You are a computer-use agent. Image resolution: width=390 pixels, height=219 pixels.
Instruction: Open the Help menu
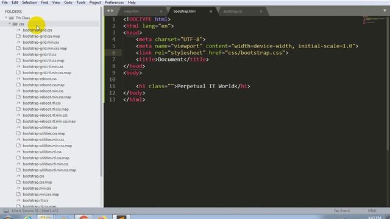(132, 2)
